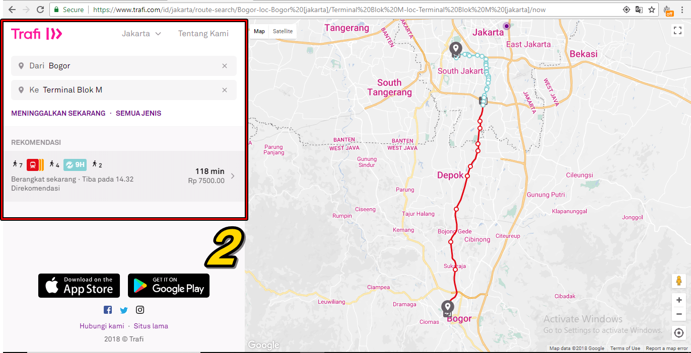Click the Trafi logo
691x353 pixels.
click(37, 34)
